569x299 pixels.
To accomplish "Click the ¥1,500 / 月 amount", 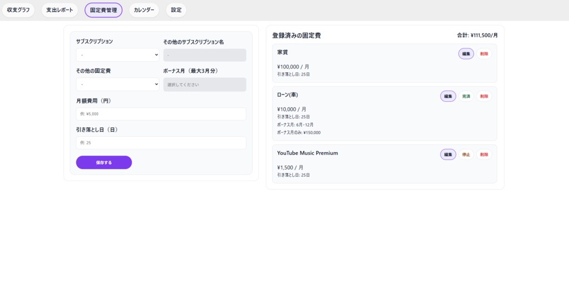I will pyautogui.click(x=290, y=168).
